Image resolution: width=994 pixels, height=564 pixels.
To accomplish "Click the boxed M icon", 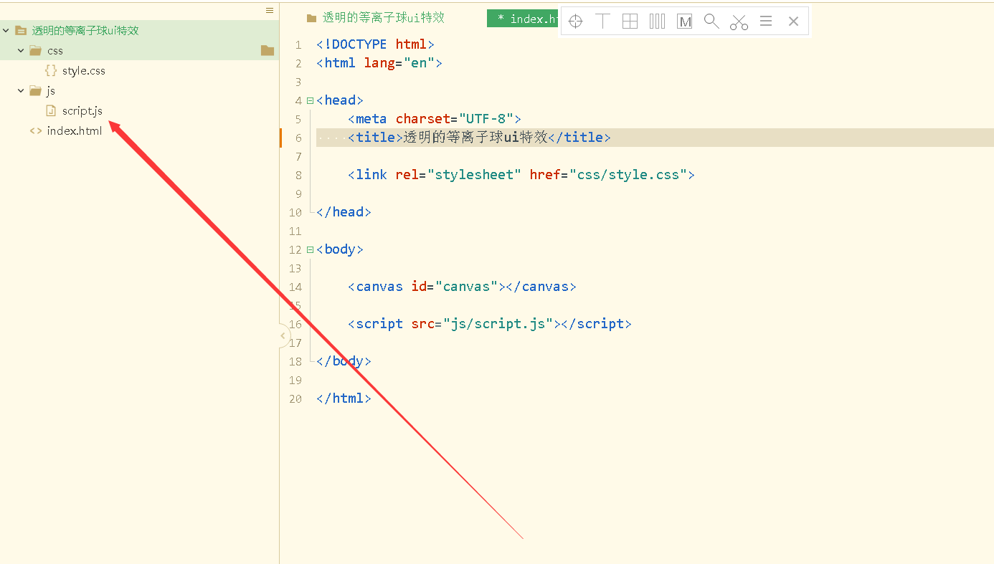I will (x=684, y=21).
